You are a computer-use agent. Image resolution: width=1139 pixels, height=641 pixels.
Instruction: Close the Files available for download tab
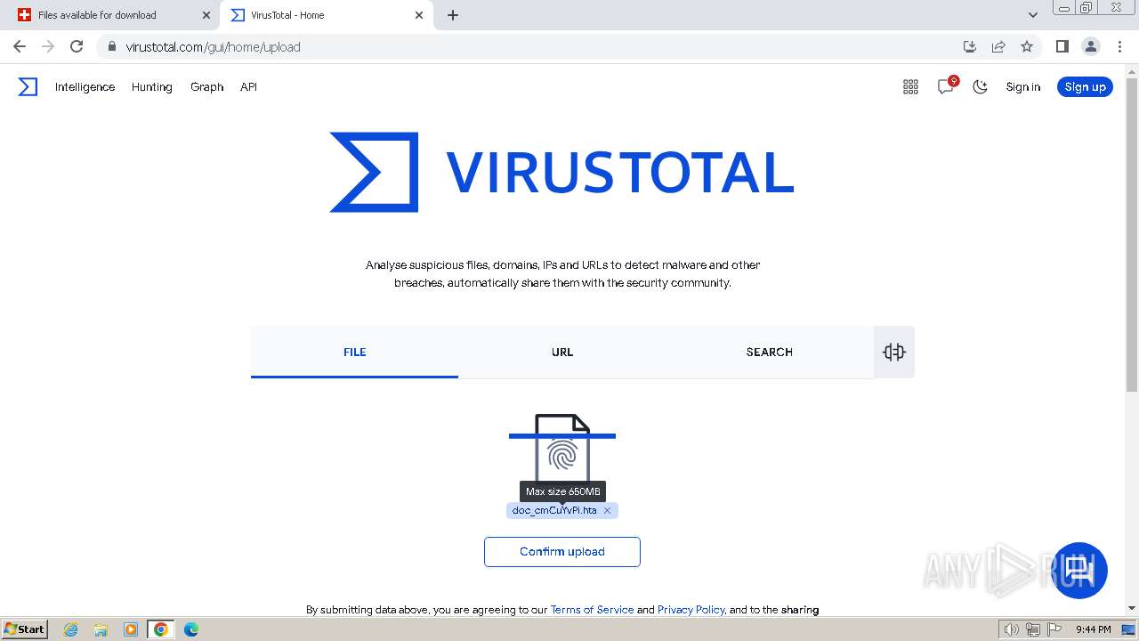206,15
